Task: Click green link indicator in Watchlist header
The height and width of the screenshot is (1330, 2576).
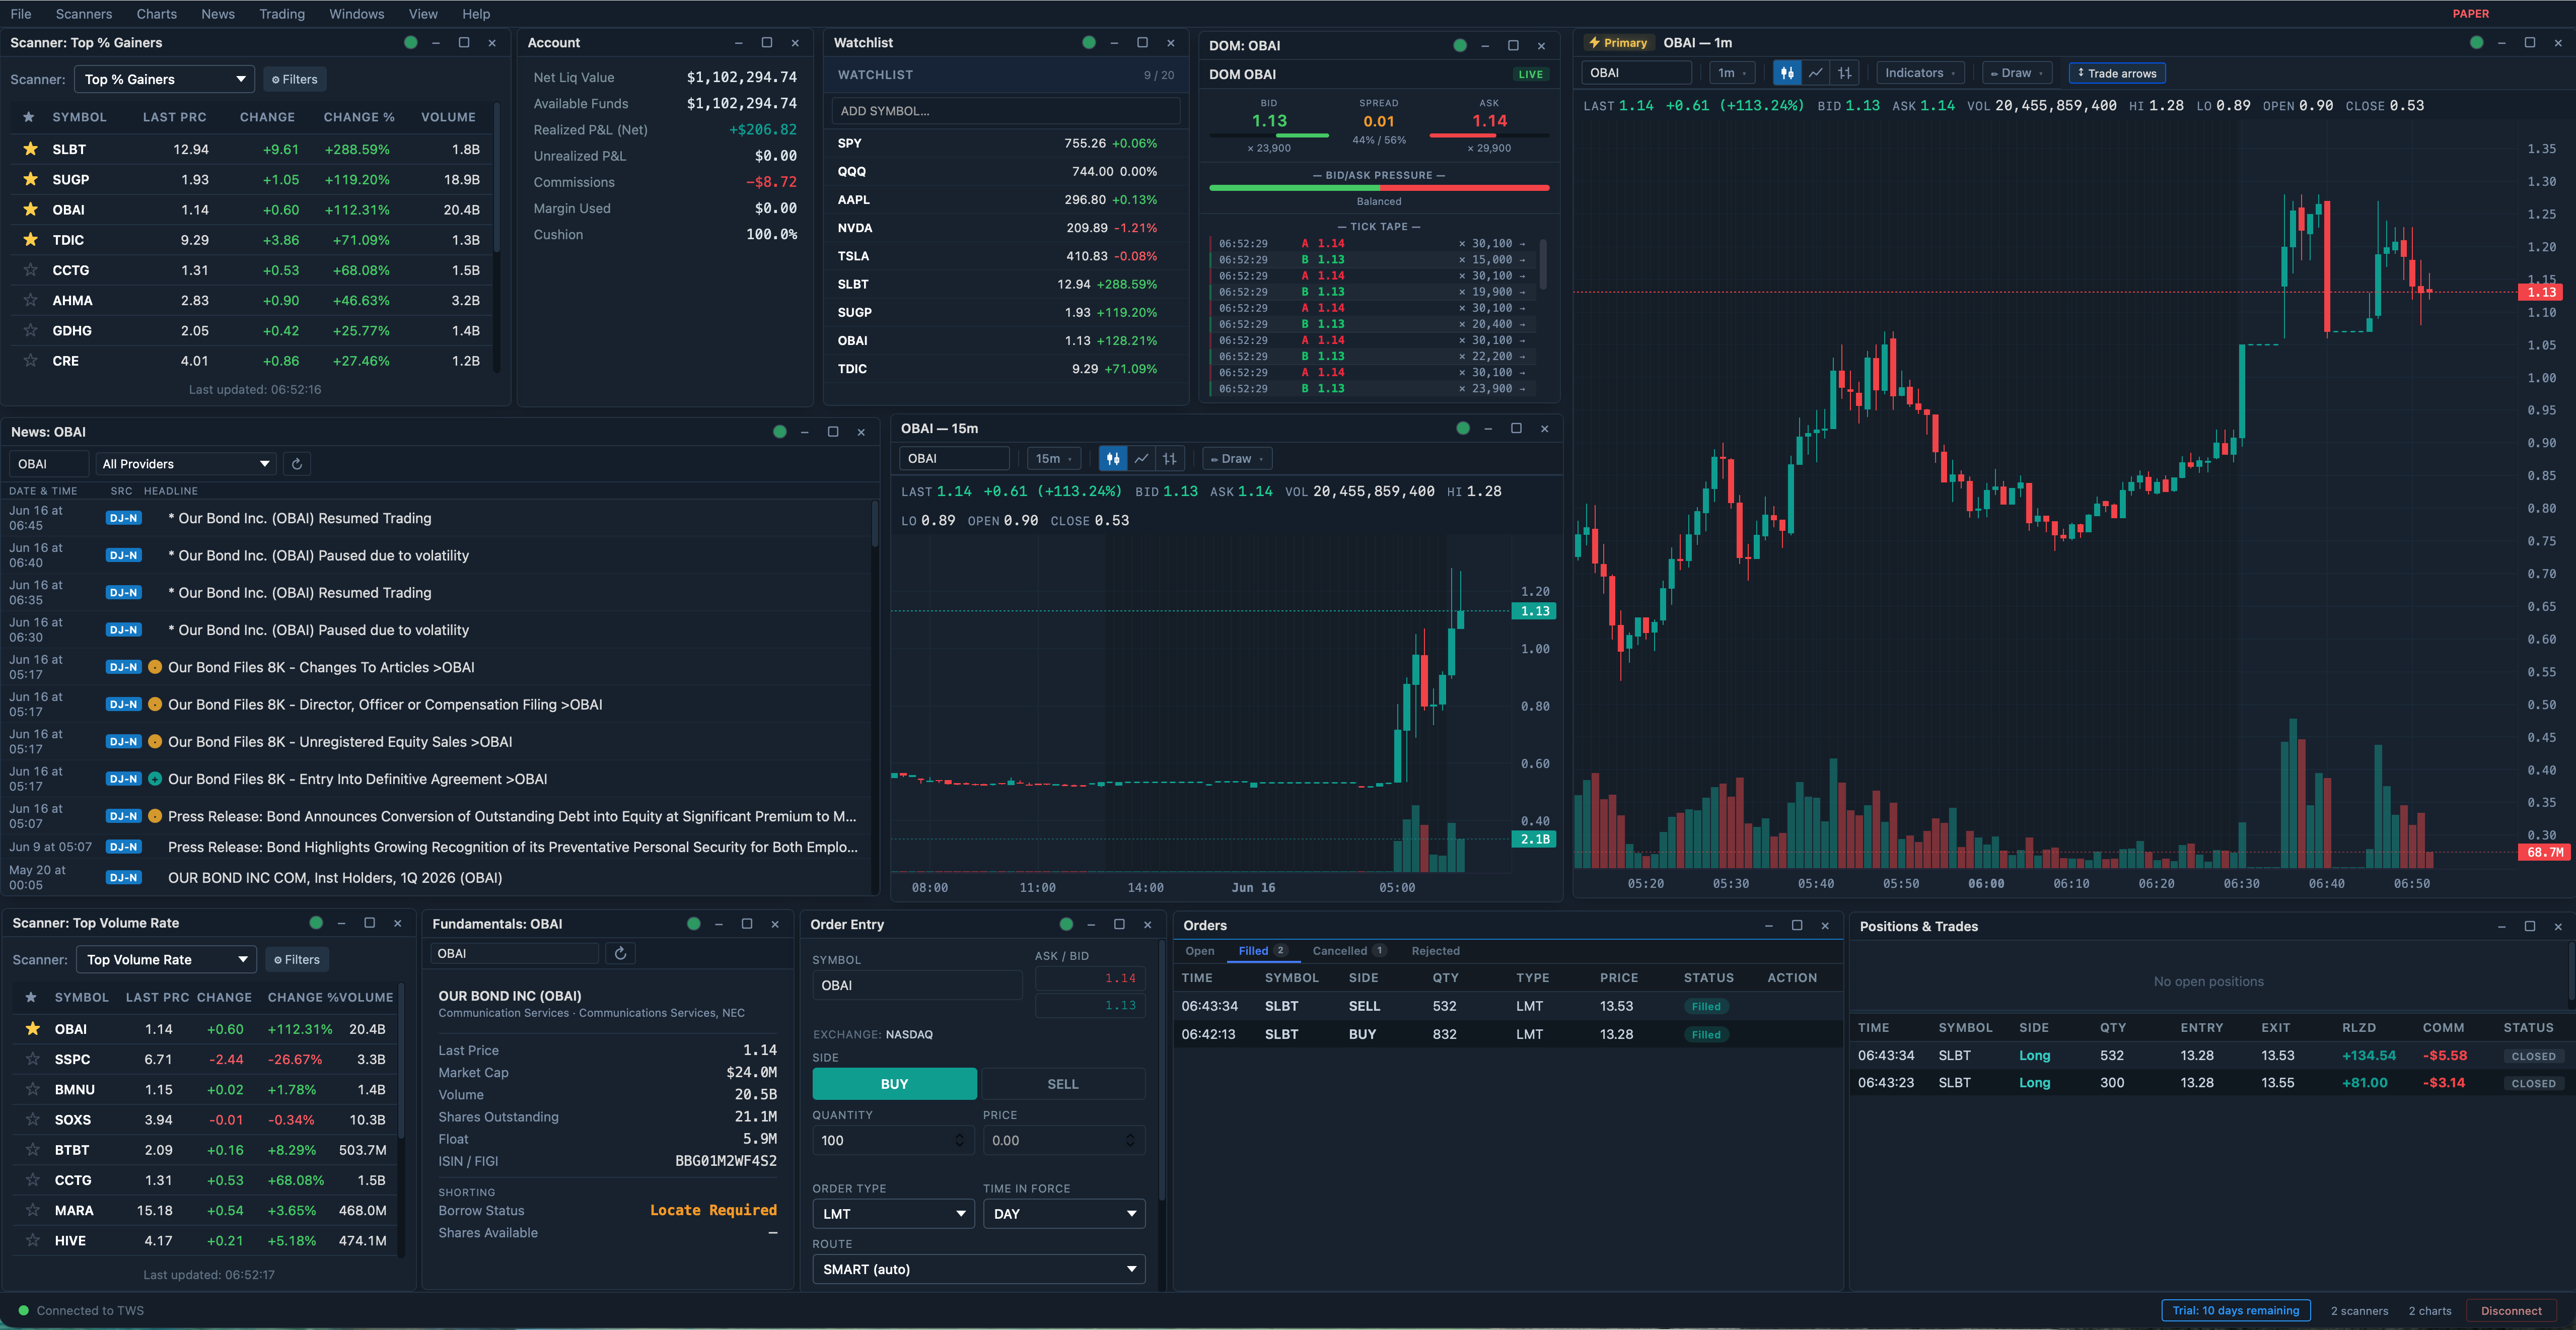Action: pyautogui.click(x=1089, y=42)
